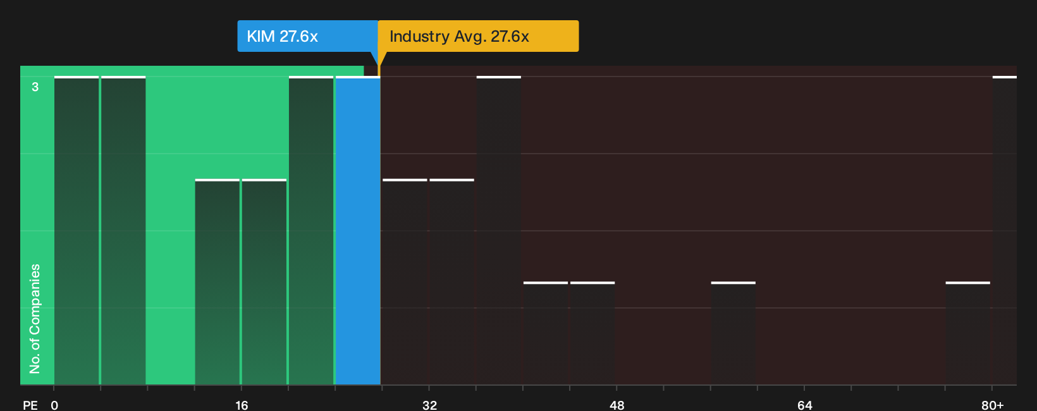The height and width of the screenshot is (411, 1037).
Task: Click the yellow Industry Avg. 27.6x label
Action: click(x=478, y=36)
